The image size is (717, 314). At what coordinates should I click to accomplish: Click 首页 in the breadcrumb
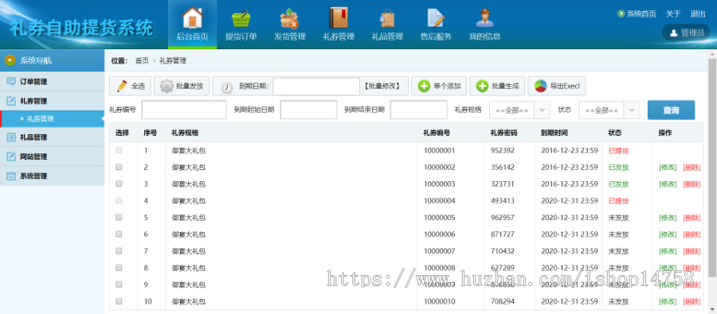click(x=142, y=60)
